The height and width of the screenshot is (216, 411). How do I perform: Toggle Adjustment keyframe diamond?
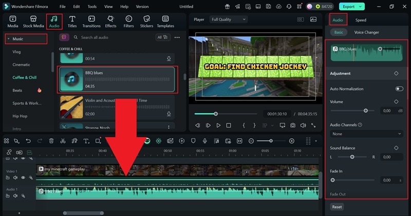point(396,74)
